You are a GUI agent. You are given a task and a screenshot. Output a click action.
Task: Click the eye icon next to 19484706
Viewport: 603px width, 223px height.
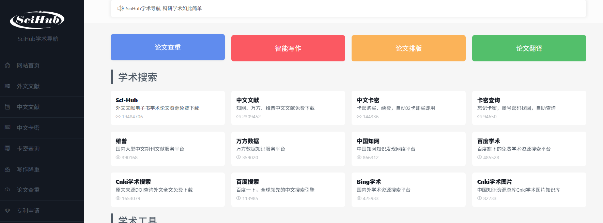[118, 117]
